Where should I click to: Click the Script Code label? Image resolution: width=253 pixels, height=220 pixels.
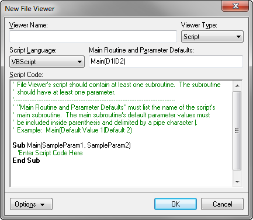(26, 75)
